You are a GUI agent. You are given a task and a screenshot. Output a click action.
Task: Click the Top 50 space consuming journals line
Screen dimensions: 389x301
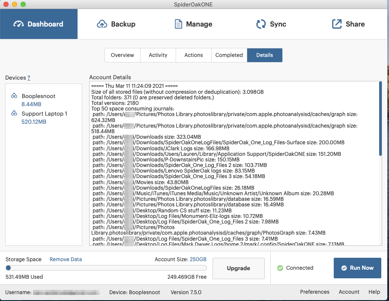point(133,109)
